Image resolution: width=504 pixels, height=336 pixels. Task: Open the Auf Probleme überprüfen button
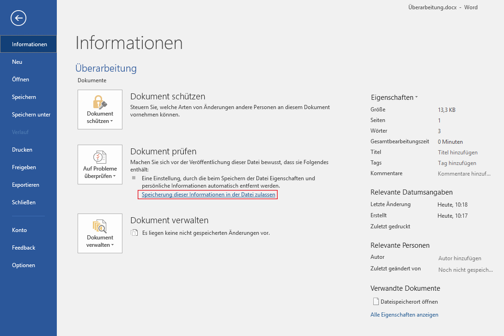100,165
